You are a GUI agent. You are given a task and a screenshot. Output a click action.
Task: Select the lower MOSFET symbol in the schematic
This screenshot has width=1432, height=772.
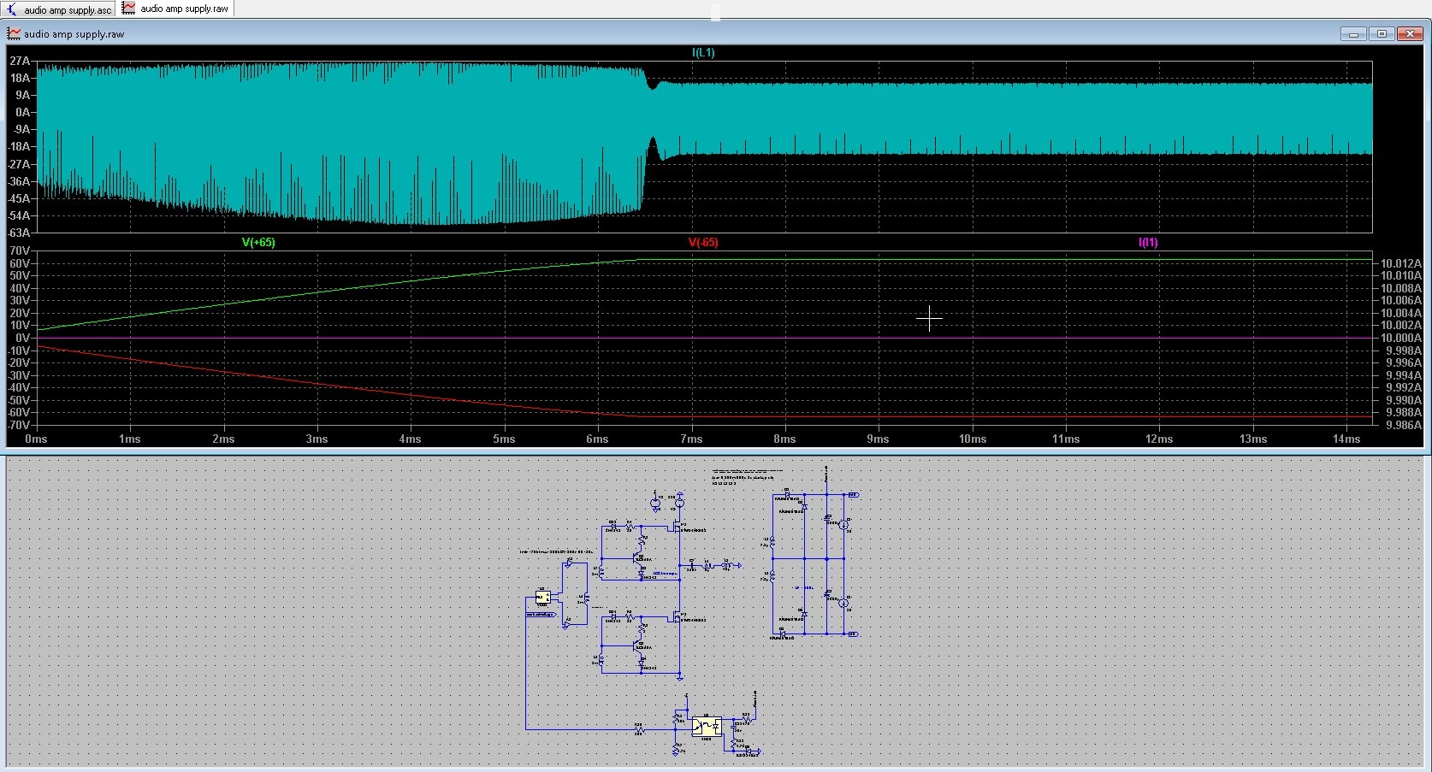675,616
